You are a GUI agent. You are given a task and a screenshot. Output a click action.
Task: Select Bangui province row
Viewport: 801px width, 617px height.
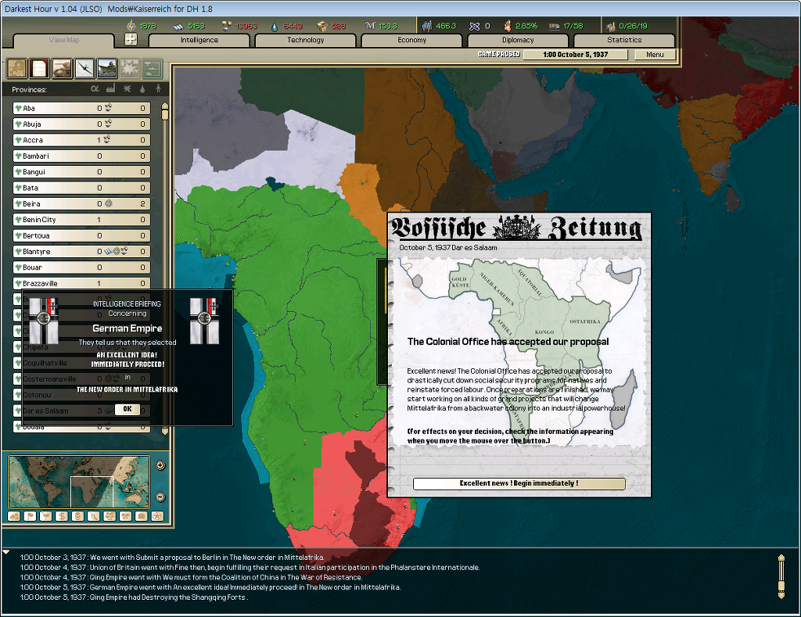coord(81,171)
